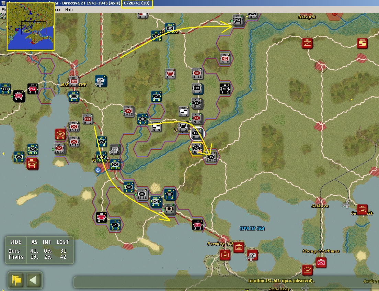Image resolution: width=379 pixels, height=291 pixels.
Task: Select the black MP unit rated 1 2
Action: 225,89
